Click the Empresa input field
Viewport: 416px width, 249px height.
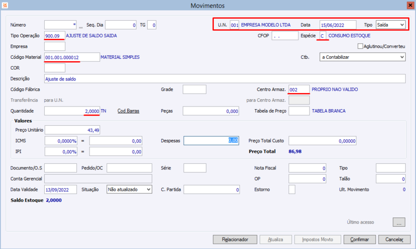point(55,46)
